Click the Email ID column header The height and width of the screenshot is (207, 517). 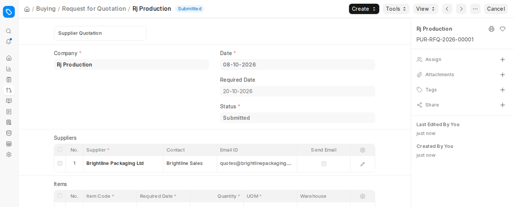(257, 150)
